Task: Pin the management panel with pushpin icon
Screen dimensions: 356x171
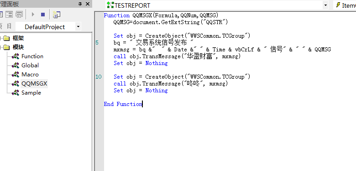Action: pyautogui.click(x=80, y=4)
